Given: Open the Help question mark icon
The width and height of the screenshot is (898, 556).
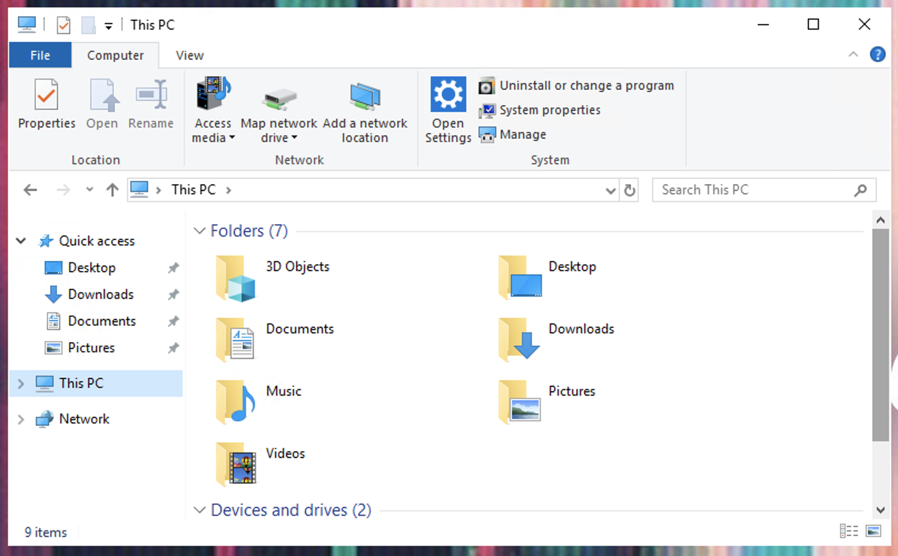Looking at the screenshot, I should 877,55.
